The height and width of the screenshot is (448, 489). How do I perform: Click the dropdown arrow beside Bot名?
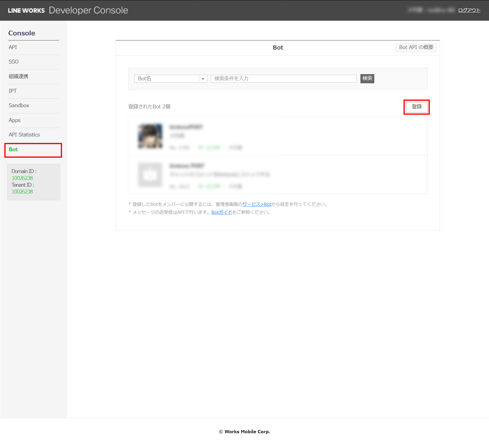click(203, 79)
